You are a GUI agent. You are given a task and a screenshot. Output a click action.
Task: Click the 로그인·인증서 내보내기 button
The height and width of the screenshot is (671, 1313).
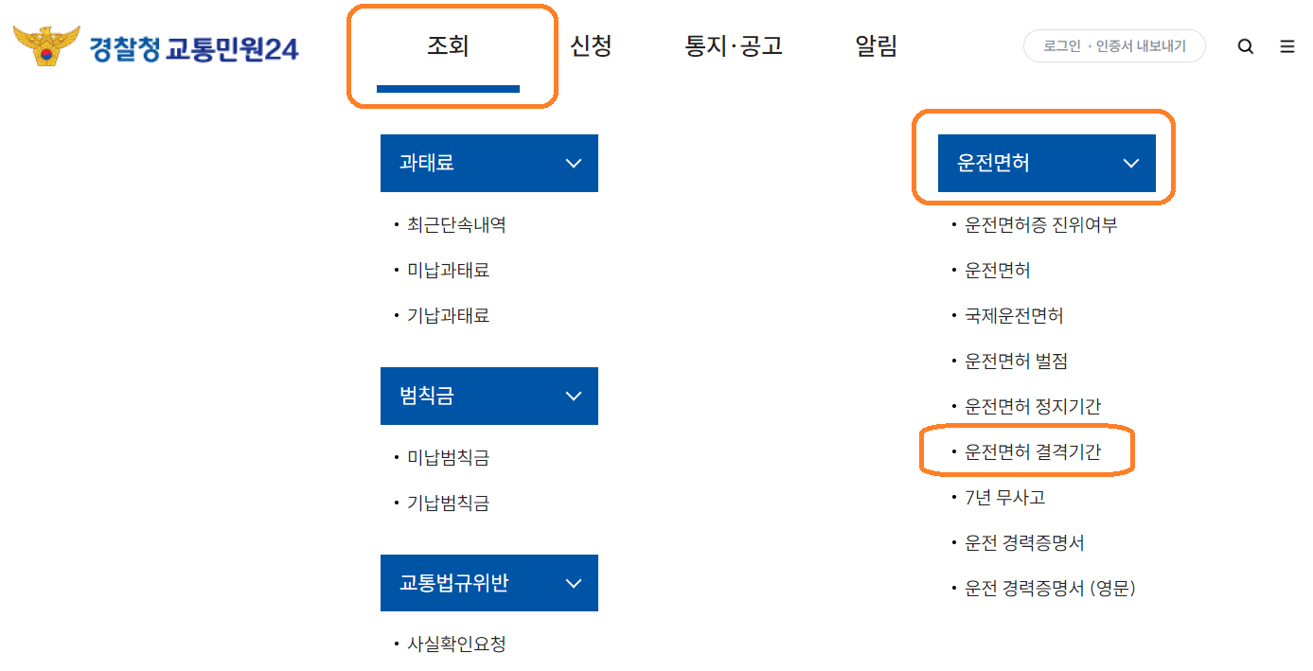pos(1114,45)
